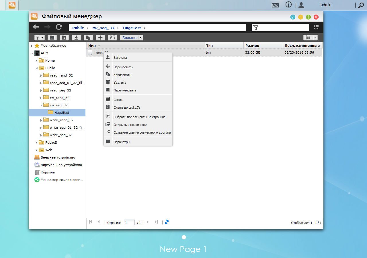Click the folder-with-arrow icon beside the new folder icon
The height and width of the screenshot is (258, 367).
click(x=64, y=38)
